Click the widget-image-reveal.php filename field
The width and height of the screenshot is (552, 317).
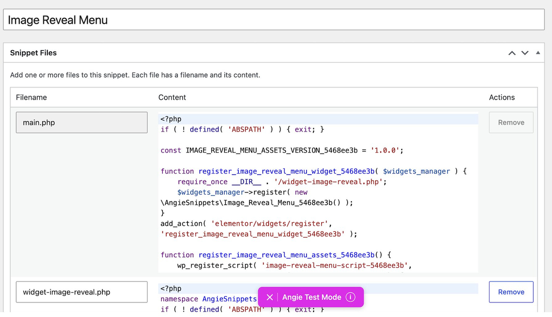coord(82,292)
